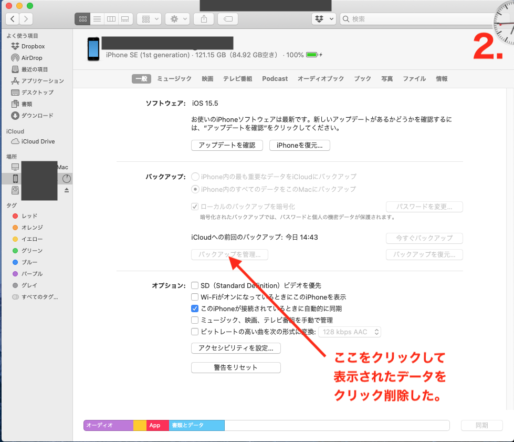
Task: Enable SD (Standard Definition) video preference checkbox
Action: pyautogui.click(x=195, y=285)
